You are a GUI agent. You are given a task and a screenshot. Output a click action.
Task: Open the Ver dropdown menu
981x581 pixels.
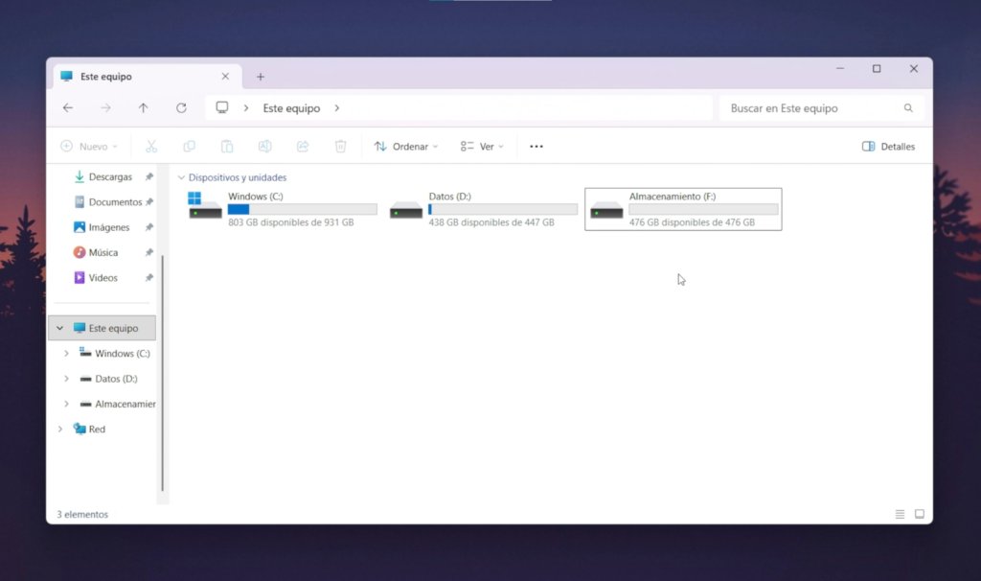482,147
